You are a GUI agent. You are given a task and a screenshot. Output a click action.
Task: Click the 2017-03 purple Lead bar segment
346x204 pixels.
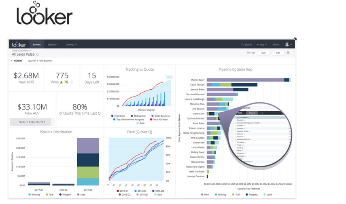point(88,145)
